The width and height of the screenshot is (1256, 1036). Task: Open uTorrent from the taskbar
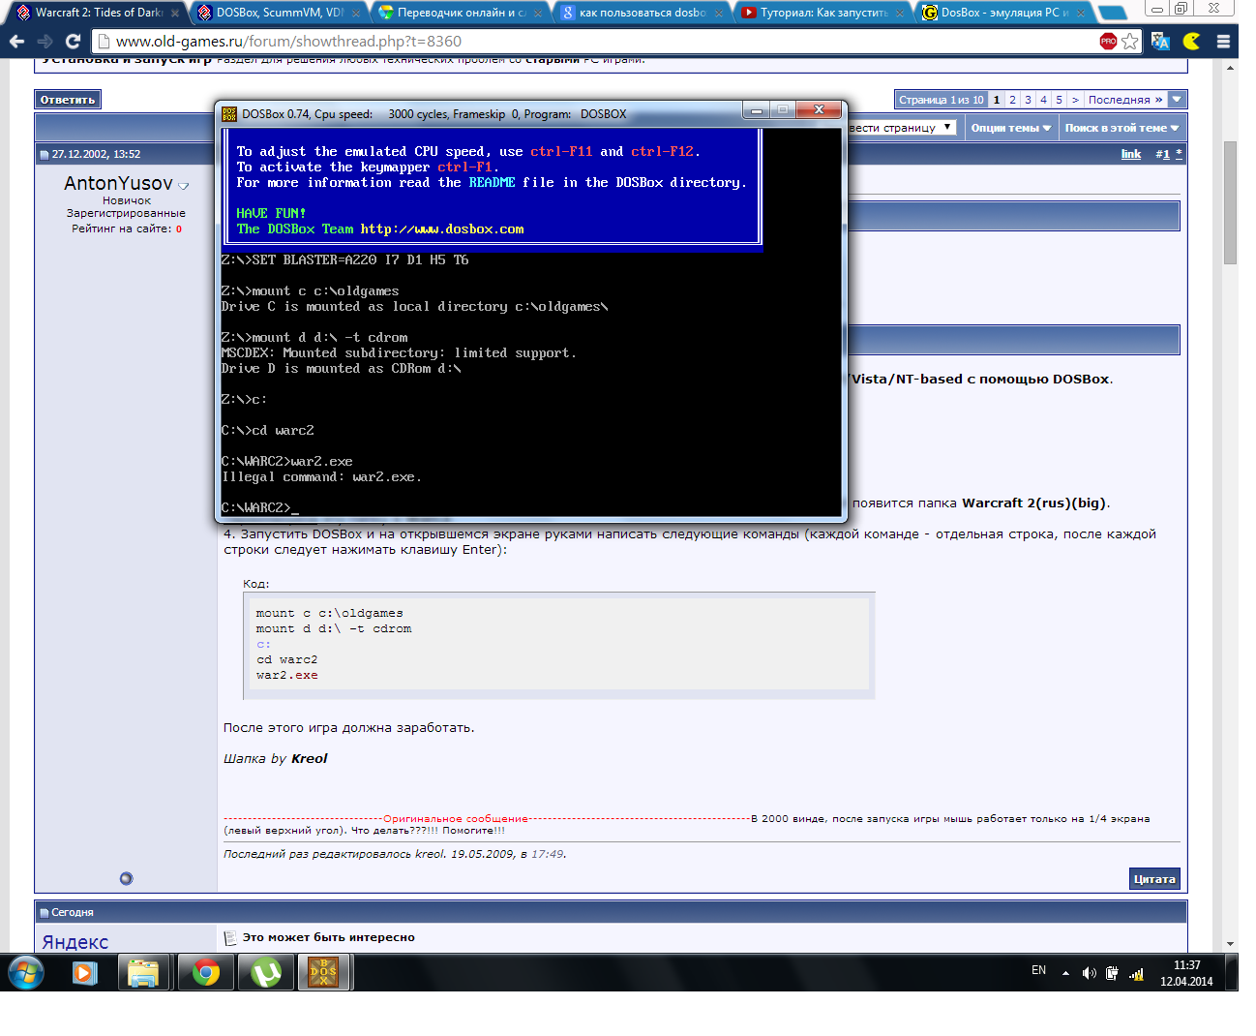(x=266, y=972)
